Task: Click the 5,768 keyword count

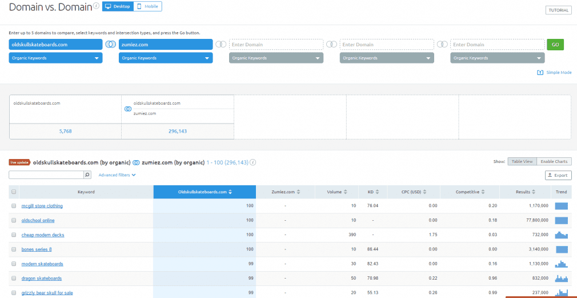Action: pos(66,131)
